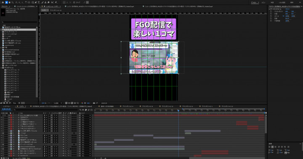The width and height of the screenshot is (303, 159).
Task: Expand the first timeline layer's properties twirl
Action: point(9,115)
